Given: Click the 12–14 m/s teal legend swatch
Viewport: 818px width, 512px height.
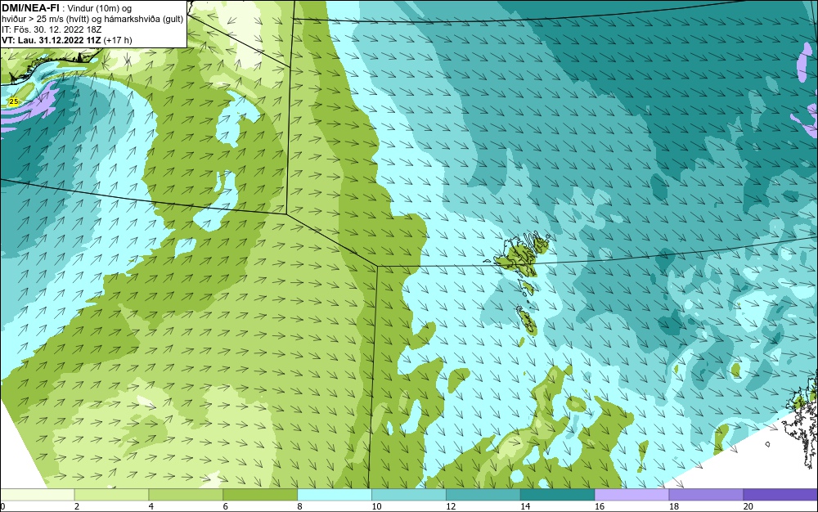Looking at the screenshot, I should 483,494.
